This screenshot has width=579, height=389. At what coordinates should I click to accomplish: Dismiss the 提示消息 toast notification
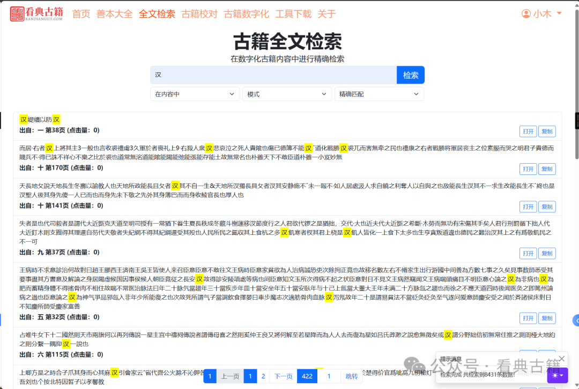click(561, 359)
